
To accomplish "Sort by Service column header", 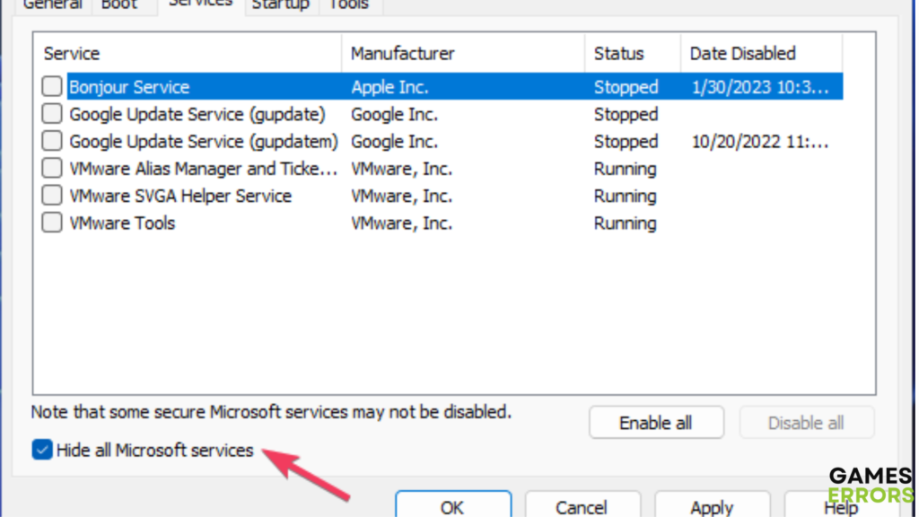I will click(187, 54).
